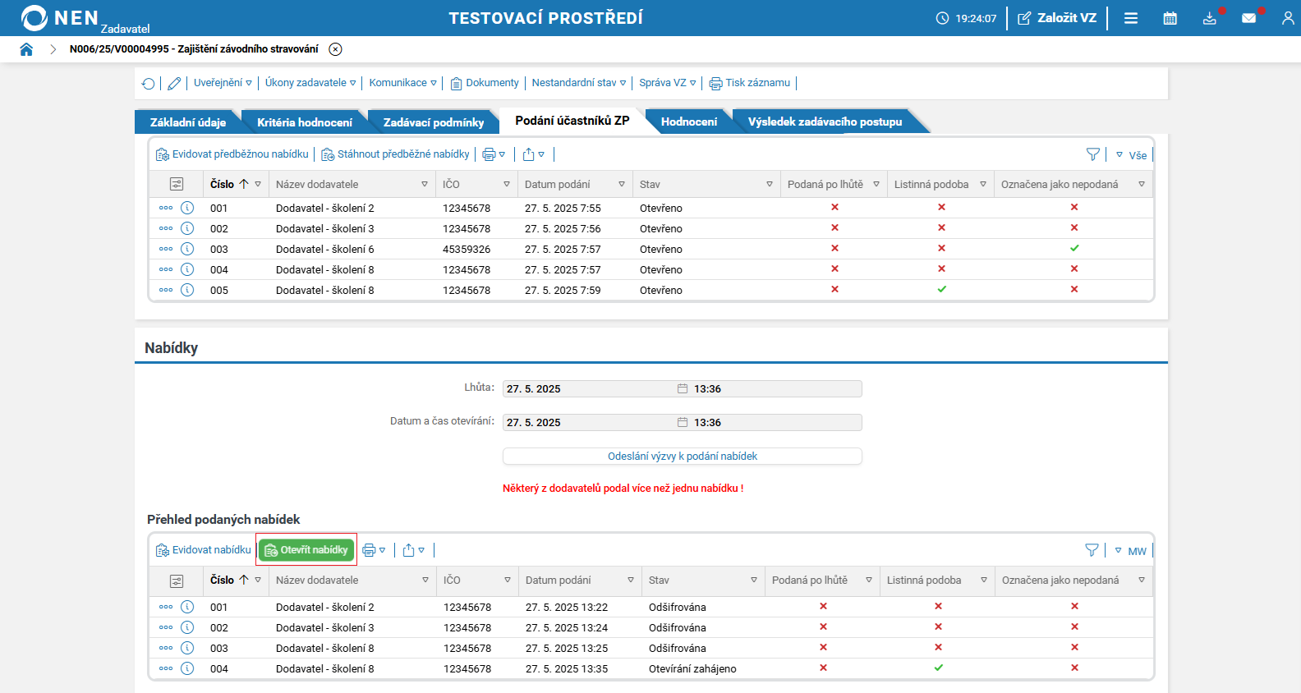Switch to the Kritéria hodnocení tab

tap(304, 122)
